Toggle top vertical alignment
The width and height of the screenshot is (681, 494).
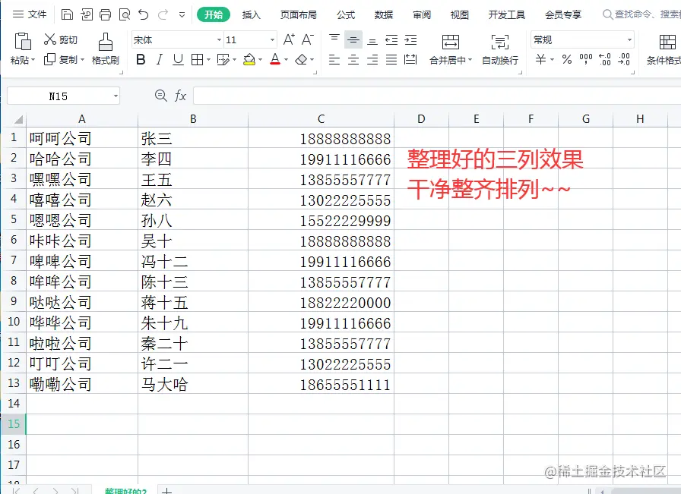pyautogui.click(x=332, y=38)
